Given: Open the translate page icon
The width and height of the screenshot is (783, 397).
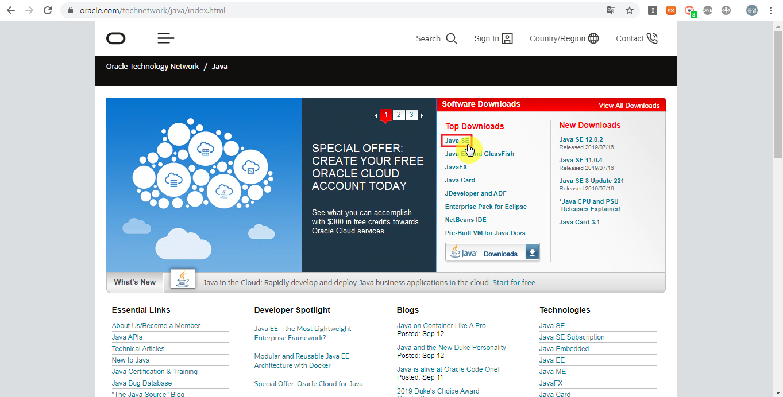Looking at the screenshot, I should tap(611, 10).
